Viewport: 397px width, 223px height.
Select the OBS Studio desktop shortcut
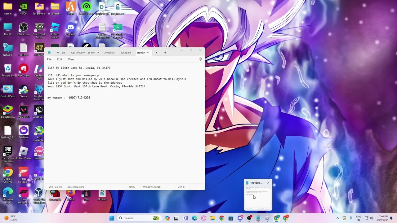point(24,29)
